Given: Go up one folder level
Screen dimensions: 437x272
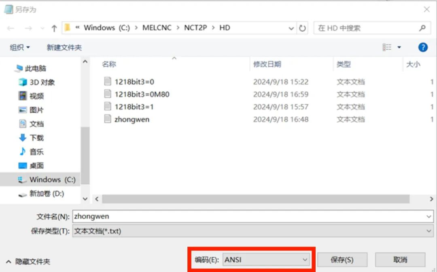Looking at the screenshot, I should pos(54,28).
